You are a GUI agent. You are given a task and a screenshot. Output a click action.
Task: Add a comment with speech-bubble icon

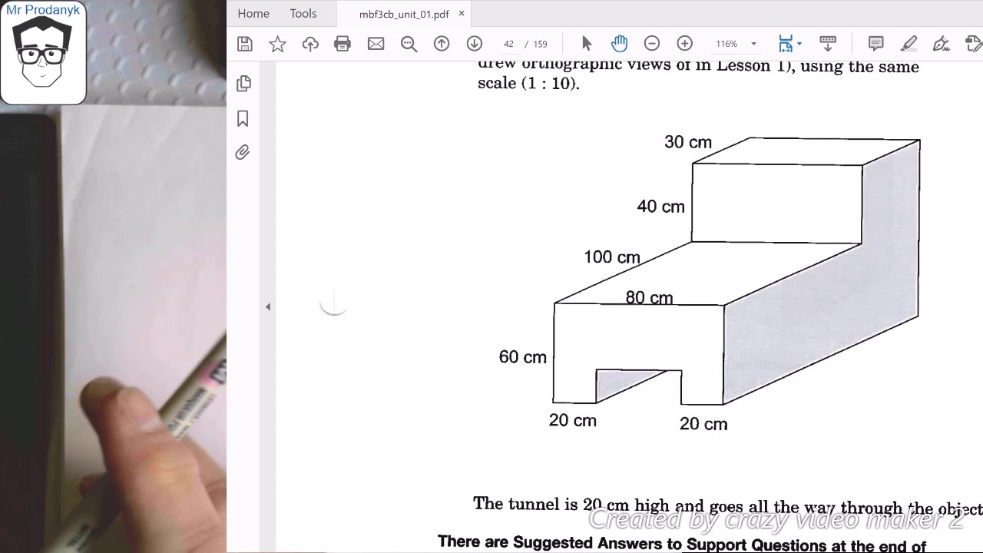pos(875,44)
